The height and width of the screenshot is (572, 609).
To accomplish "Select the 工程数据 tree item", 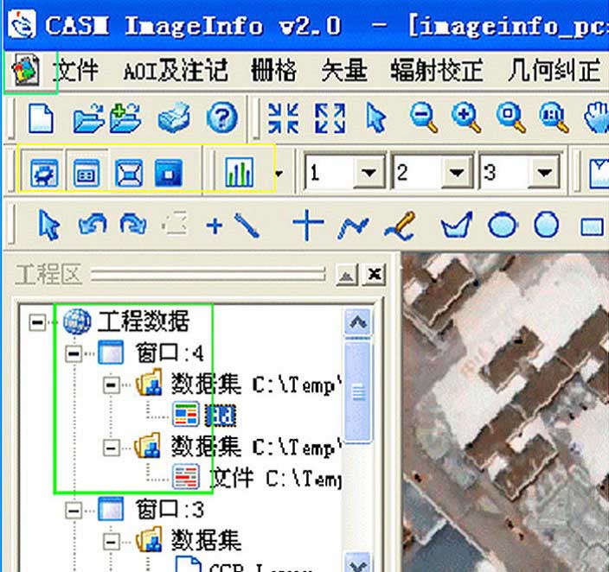I will pyautogui.click(x=143, y=321).
